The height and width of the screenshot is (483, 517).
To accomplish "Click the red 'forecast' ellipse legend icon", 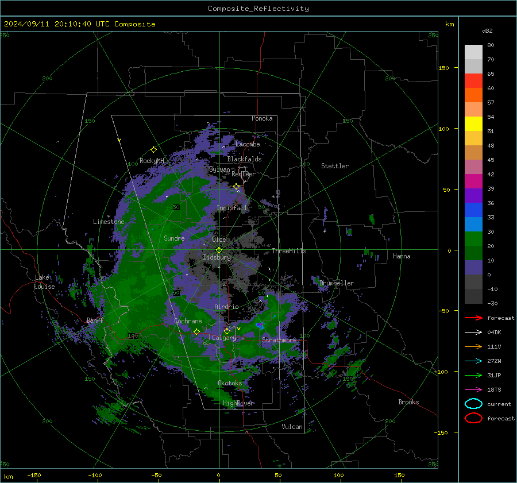I will (x=473, y=418).
